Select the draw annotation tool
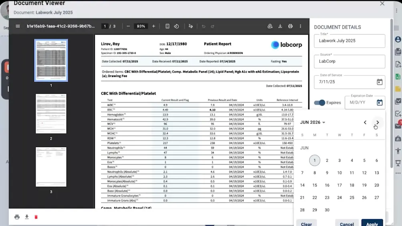The image size is (402, 226). (191, 26)
